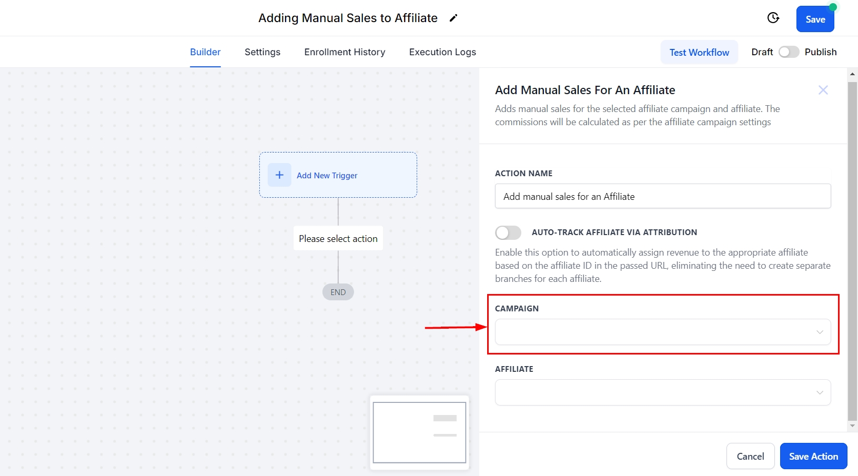Switch to the Settings tab
This screenshot has height=476, width=858.
click(x=262, y=52)
